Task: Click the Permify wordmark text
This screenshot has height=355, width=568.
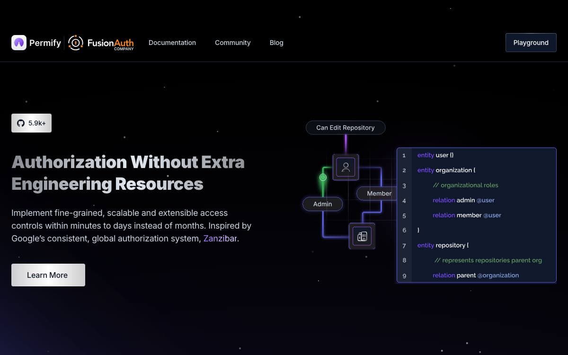Action: click(45, 43)
